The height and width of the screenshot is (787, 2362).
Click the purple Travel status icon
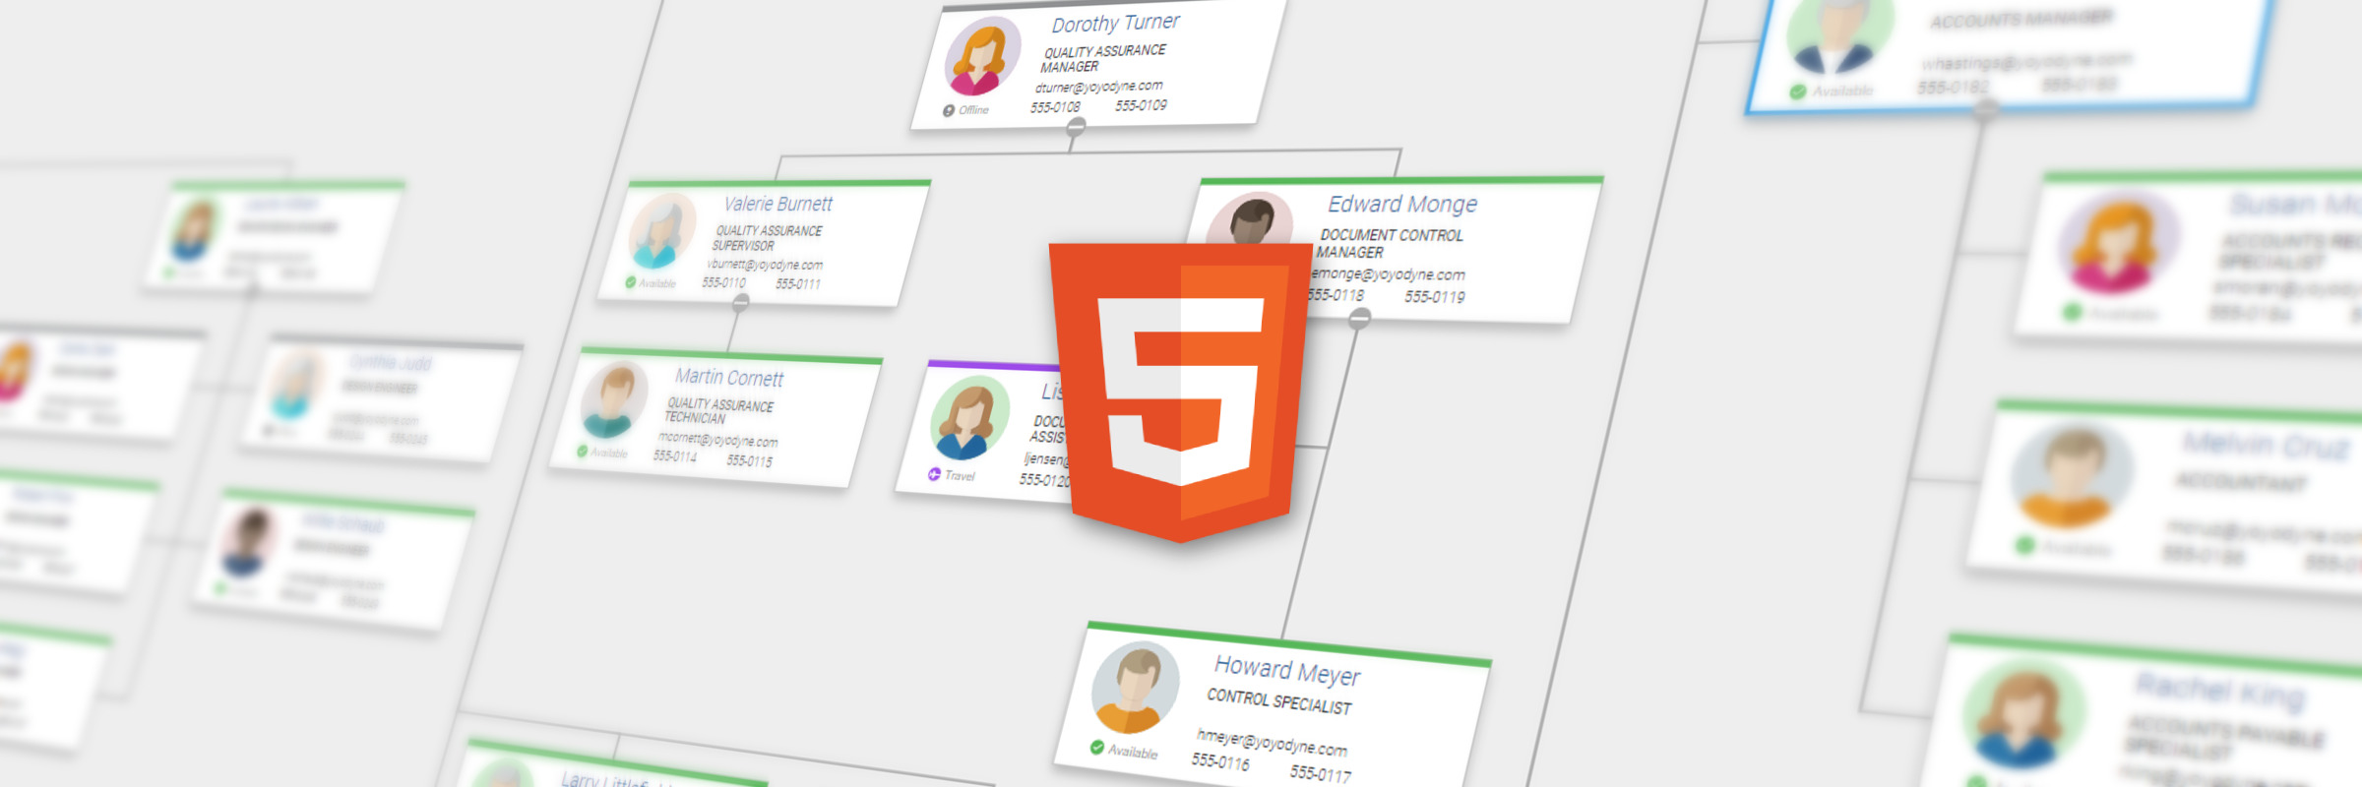tap(934, 474)
